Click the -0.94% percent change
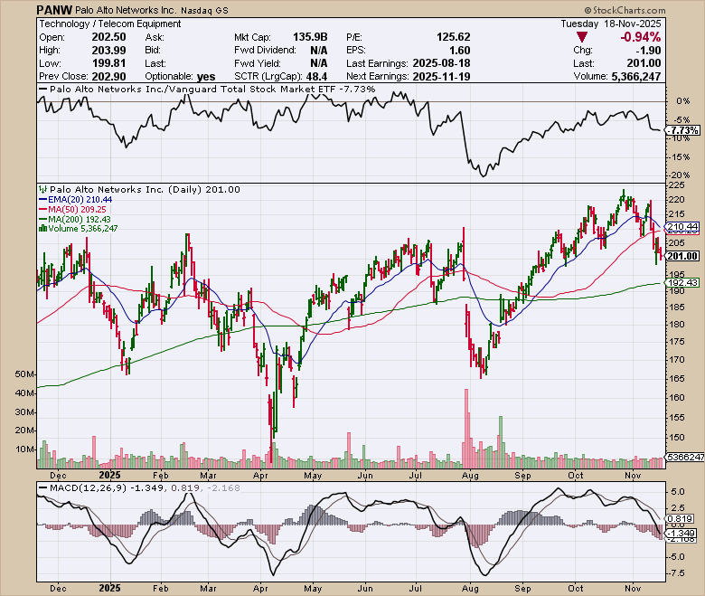The height and width of the screenshot is (596, 705). pyautogui.click(x=641, y=37)
